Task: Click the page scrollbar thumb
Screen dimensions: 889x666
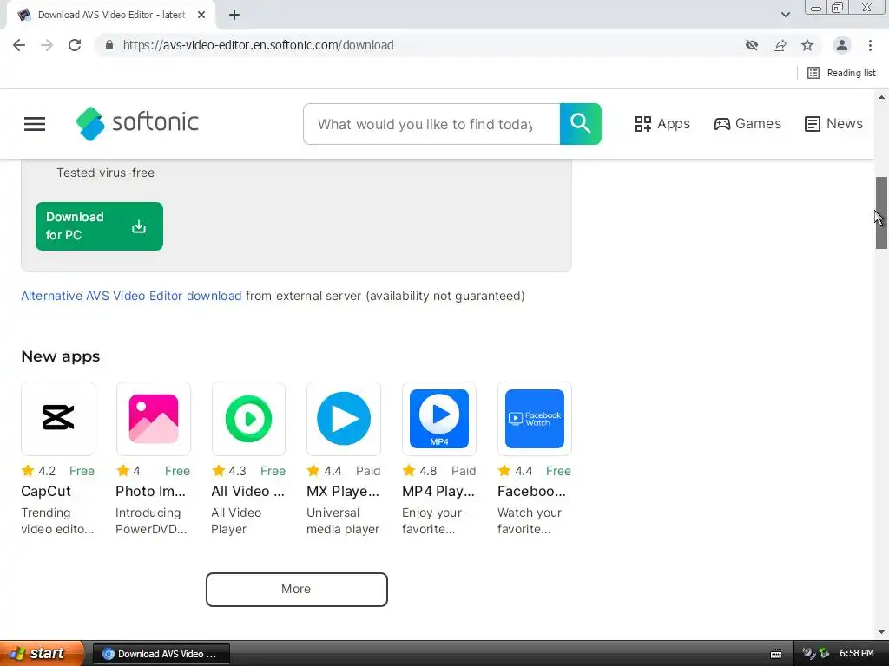Action: tap(881, 212)
